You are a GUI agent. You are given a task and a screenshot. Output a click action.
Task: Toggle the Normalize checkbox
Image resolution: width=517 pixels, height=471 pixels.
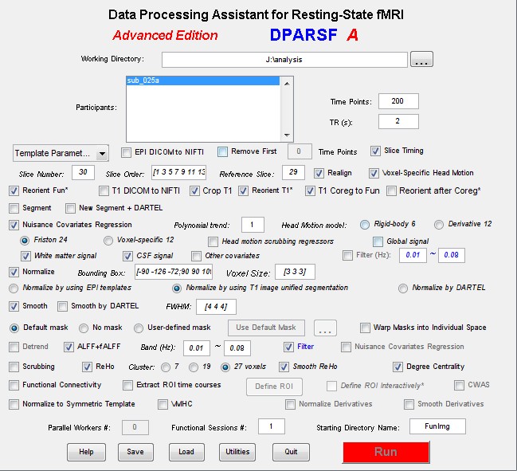(x=14, y=272)
